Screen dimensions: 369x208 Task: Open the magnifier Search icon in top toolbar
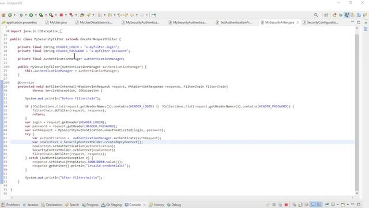tap(316, 15)
